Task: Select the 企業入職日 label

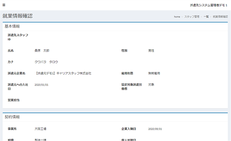Action: (128, 129)
